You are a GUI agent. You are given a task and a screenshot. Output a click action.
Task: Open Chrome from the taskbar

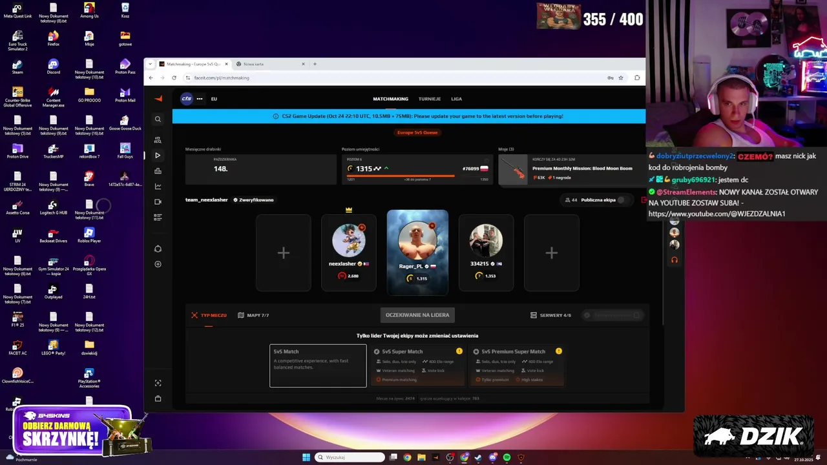[407, 457]
